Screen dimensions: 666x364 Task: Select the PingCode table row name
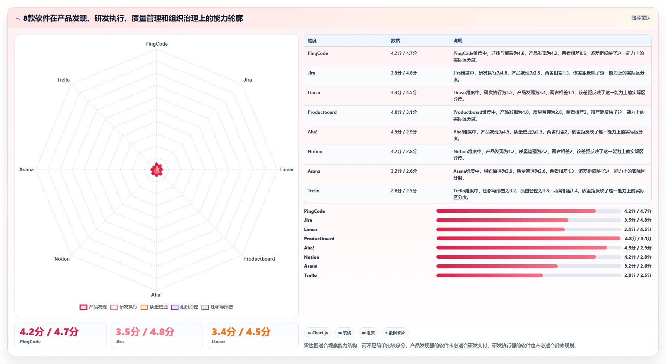[x=318, y=53]
